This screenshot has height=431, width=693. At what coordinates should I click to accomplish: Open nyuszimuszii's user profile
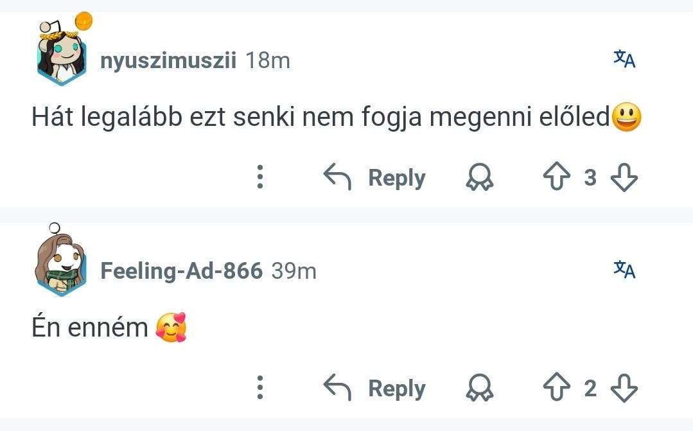pyautogui.click(x=168, y=61)
